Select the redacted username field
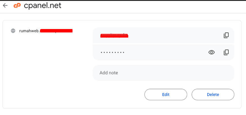Image resolution: width=246 pixels, height=115 pixels. coord(163,35)
